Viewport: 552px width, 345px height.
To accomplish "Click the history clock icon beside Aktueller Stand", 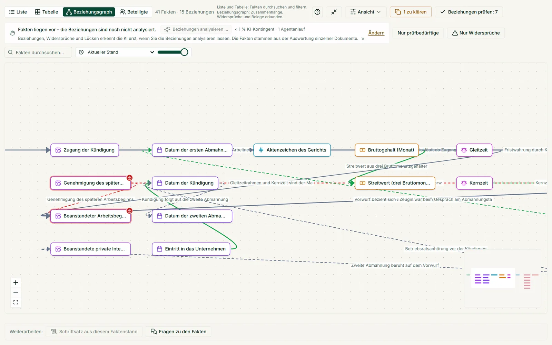I will [81, 52].
